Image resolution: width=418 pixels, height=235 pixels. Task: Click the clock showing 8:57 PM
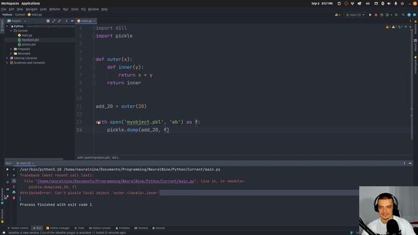[322, 3]
